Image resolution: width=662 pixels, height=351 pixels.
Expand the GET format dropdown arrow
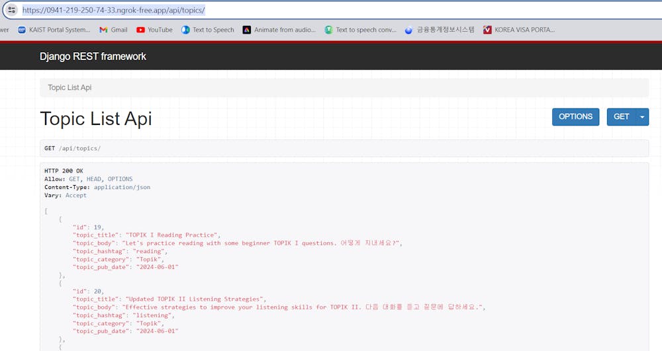tap(642, 117)
